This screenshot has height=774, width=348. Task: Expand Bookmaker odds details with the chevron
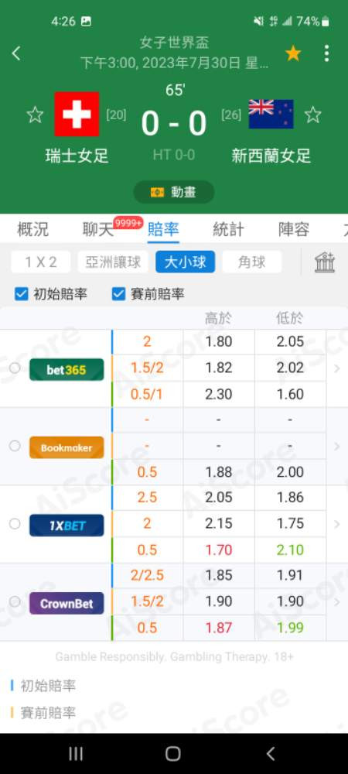pos(336,447)
